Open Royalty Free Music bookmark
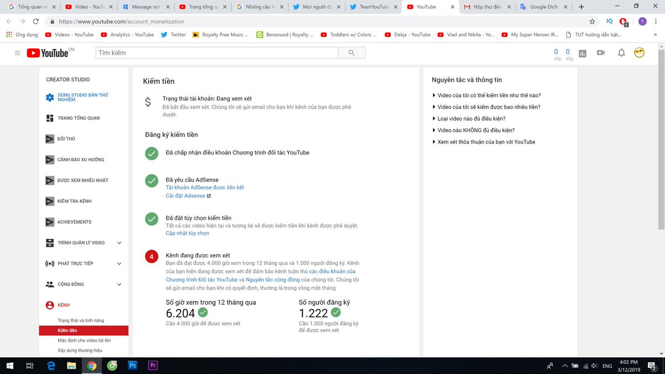This screenshot has width=665, height=374. point(221,34)
